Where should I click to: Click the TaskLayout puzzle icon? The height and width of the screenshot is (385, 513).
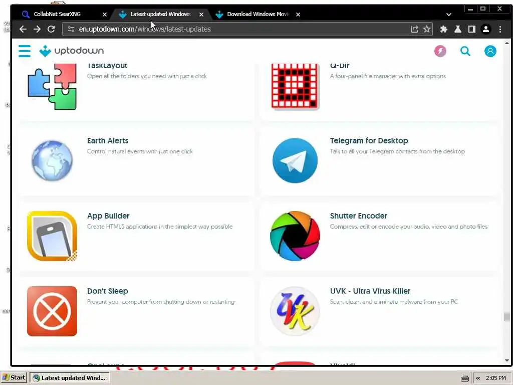coord(52,86)
